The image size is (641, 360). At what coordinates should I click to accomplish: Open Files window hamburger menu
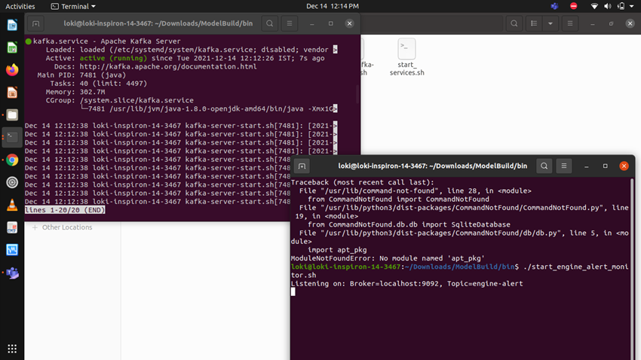[570, 23]
